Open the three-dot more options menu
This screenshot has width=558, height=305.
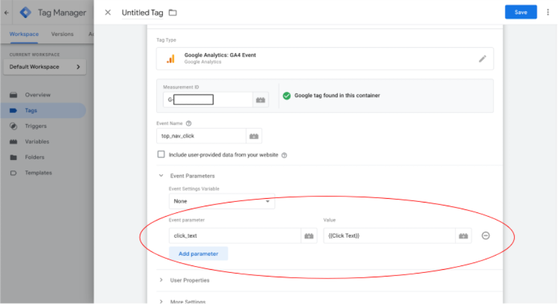point(548,12)
